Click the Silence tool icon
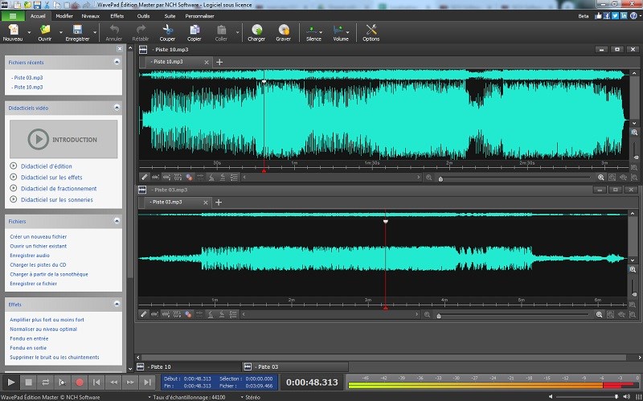The height and width of the screenshot is (401, 643). click(312, 30)
